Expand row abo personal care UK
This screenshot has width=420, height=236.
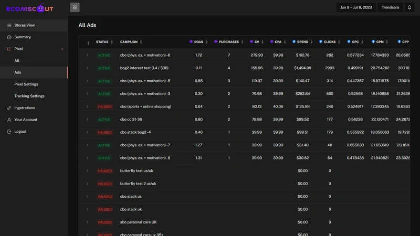point(87,222)
